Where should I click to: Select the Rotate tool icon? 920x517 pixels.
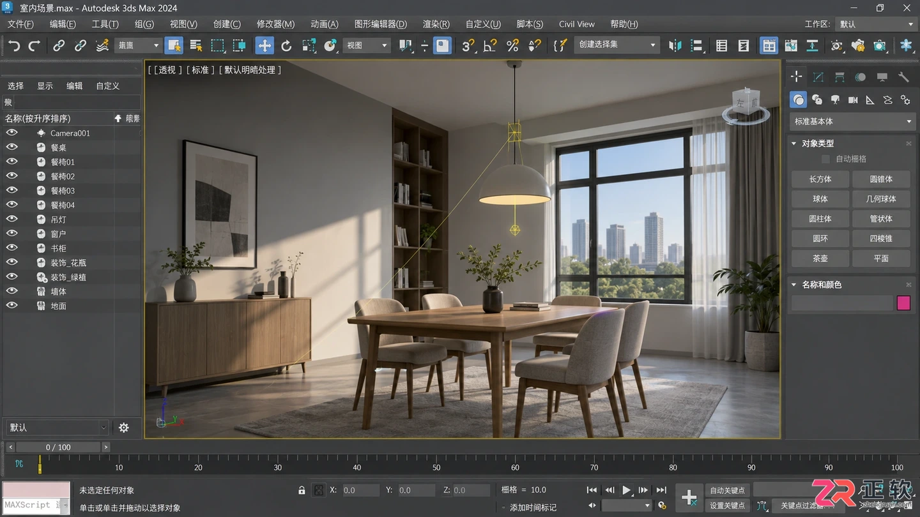click(286, 45)
